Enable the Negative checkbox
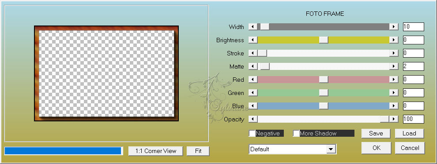The height and width of the screenshot is (164, 437). (x=252, y=134)
